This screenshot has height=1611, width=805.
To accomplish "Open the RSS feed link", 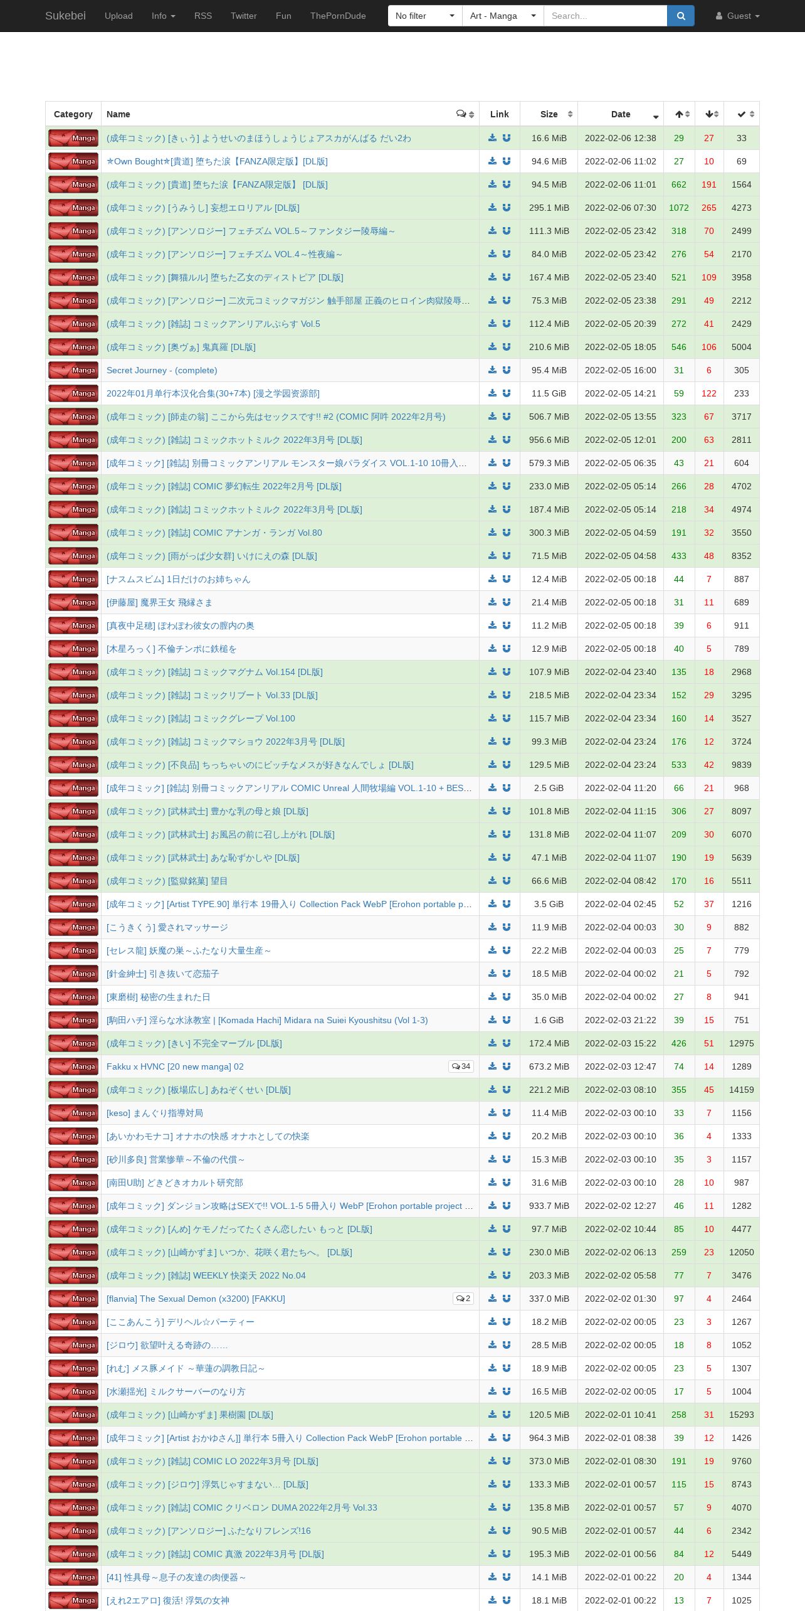I will (203, 16).
